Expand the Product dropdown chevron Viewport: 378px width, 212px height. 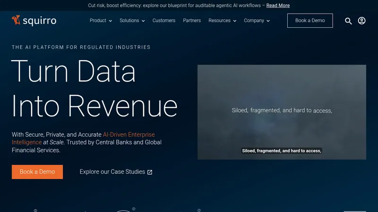pyautogui.click(x=111, y=21)
